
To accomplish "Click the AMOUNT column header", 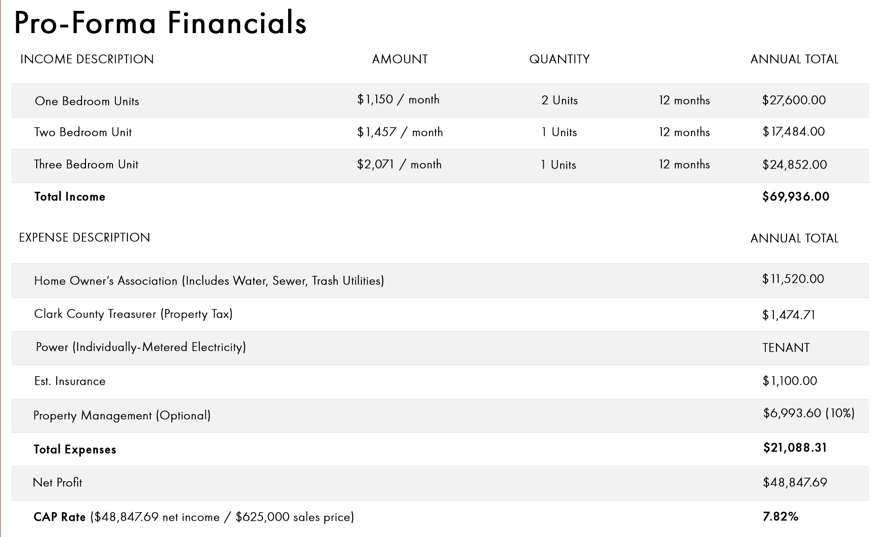I will coord(400,59).
